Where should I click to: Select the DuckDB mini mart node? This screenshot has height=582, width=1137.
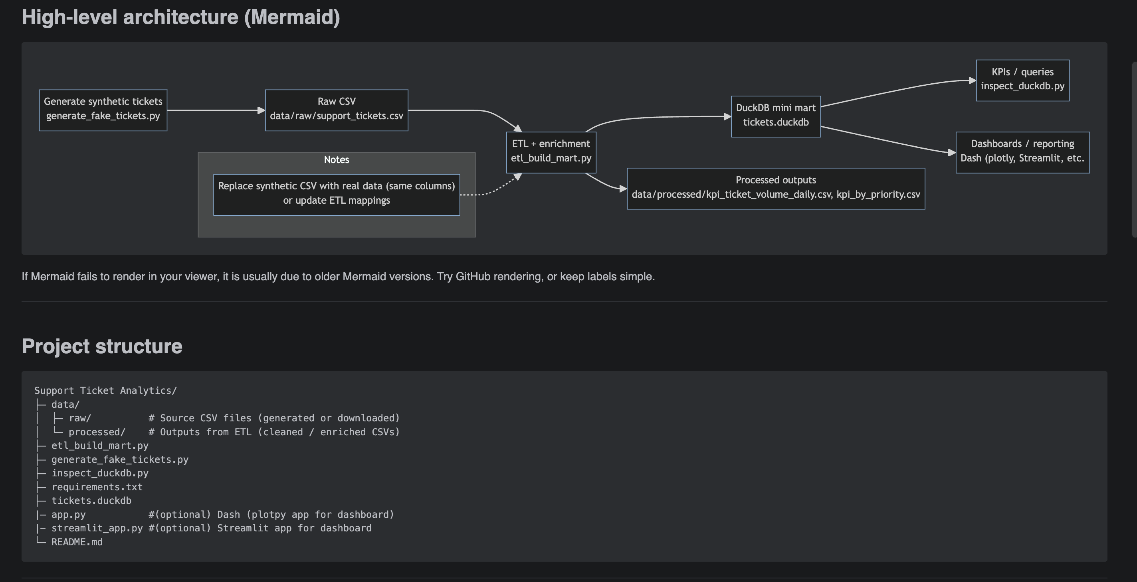(776, 116)
